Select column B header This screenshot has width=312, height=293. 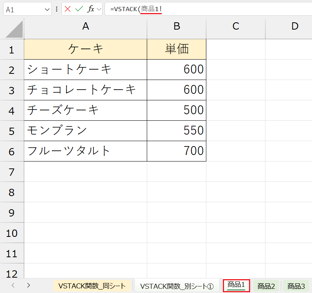point(176,26)
